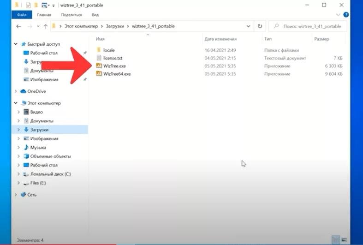The image size is (363, 245).
Task: Click the Музыка note icon
Action: 26,147
